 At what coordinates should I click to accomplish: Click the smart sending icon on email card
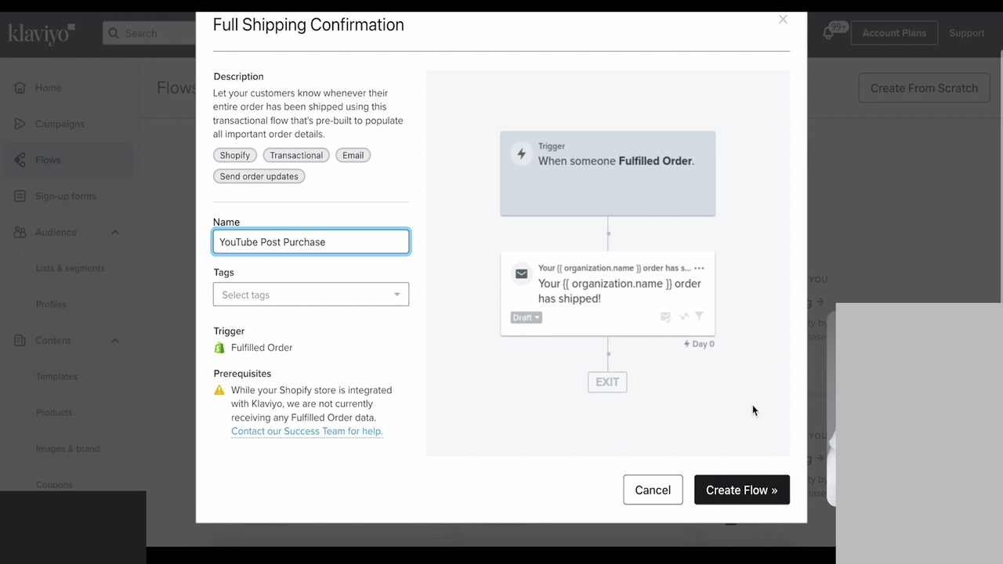665,316
